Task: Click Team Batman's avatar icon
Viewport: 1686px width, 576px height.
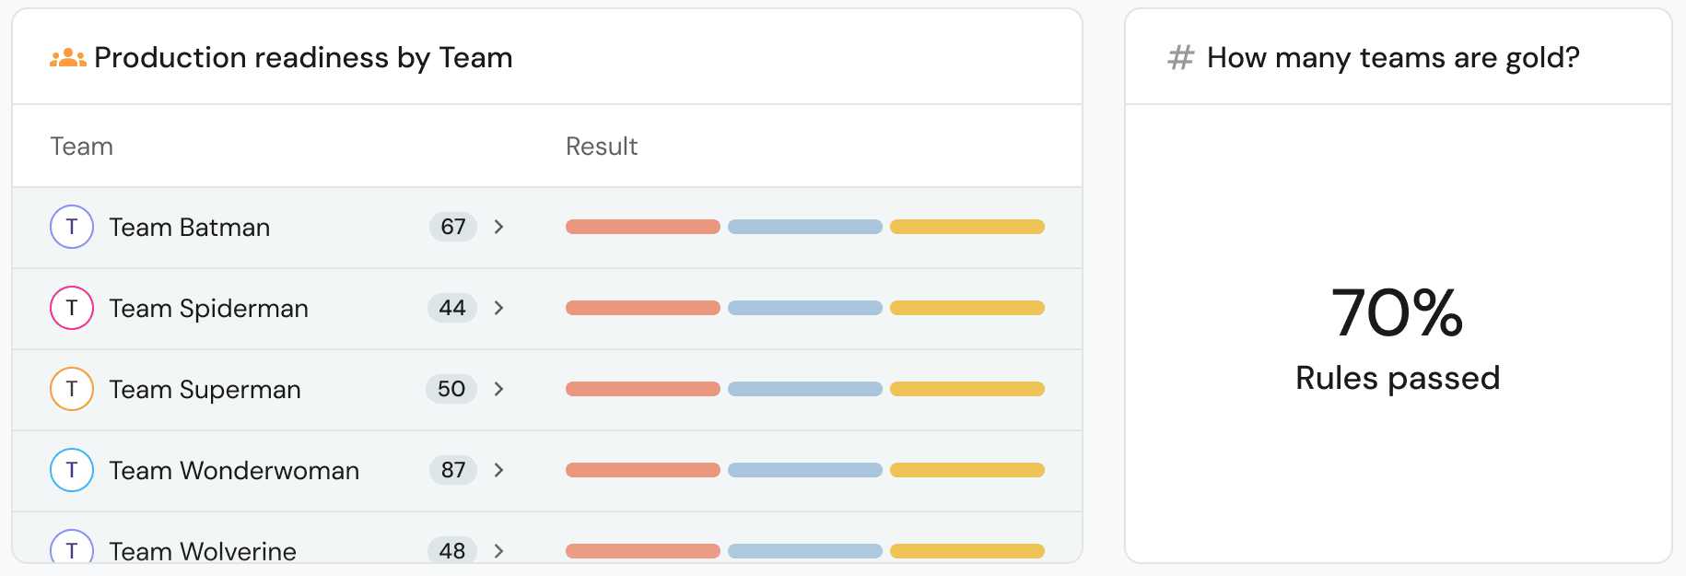Action: click(72, 227)
